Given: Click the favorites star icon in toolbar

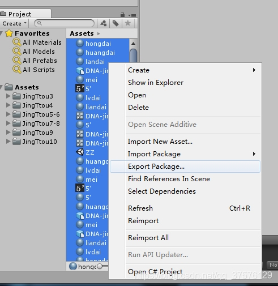Looking at the screenshot, I should (128, 23).
